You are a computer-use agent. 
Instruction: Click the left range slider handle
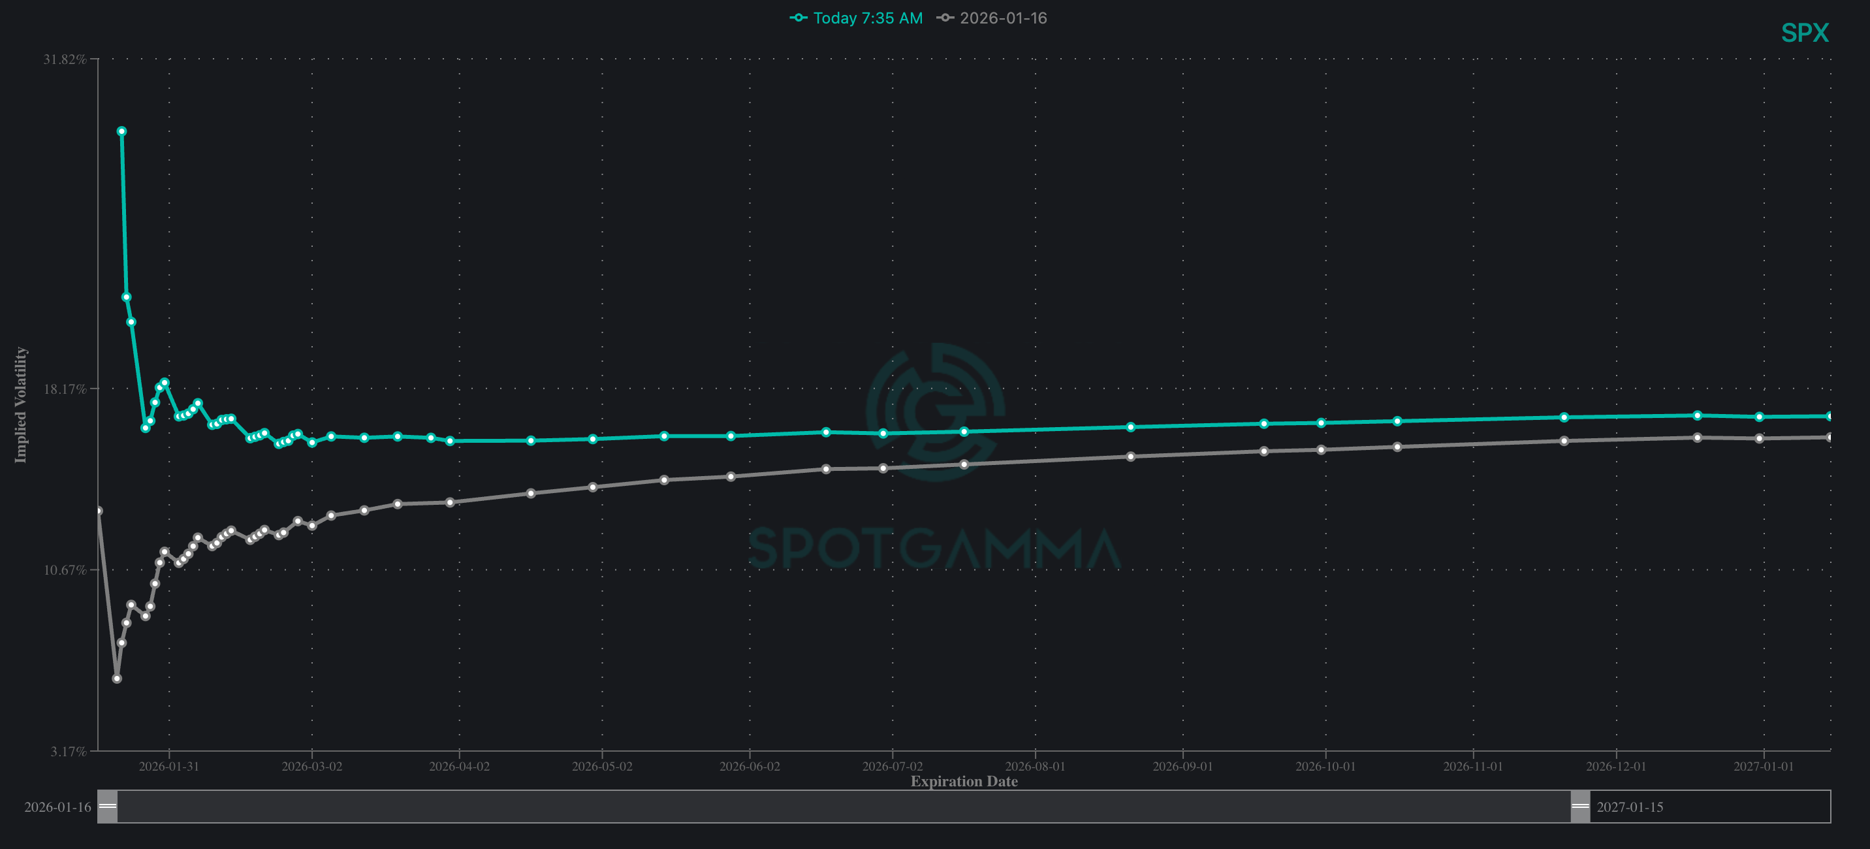[108, 806]
